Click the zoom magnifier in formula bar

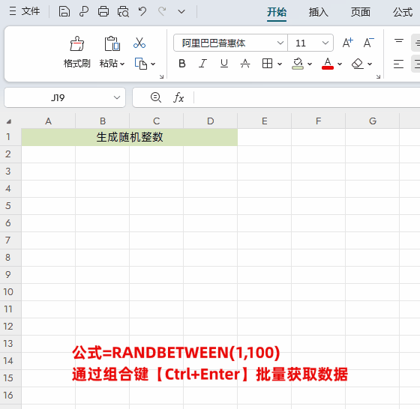[x=156, y=97]
